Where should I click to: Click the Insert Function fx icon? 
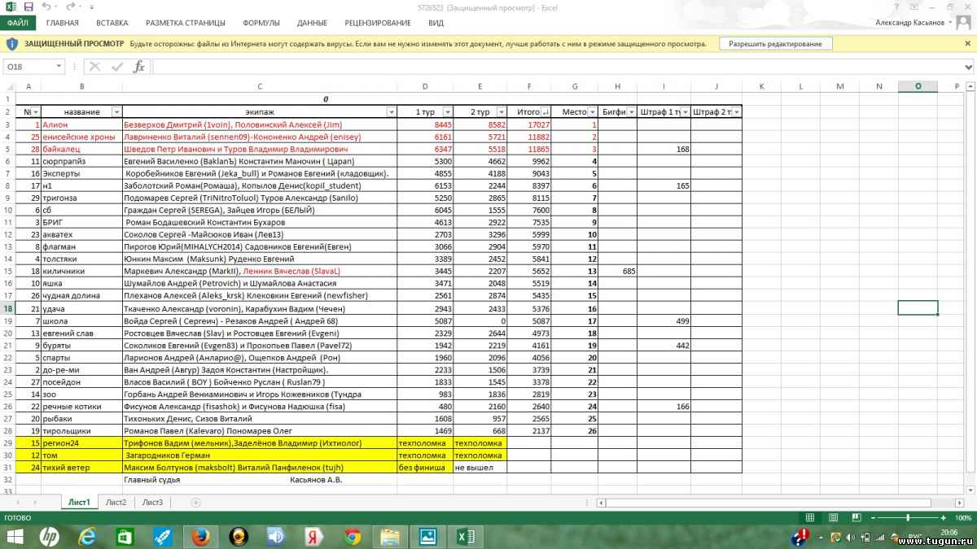point(138,67)
